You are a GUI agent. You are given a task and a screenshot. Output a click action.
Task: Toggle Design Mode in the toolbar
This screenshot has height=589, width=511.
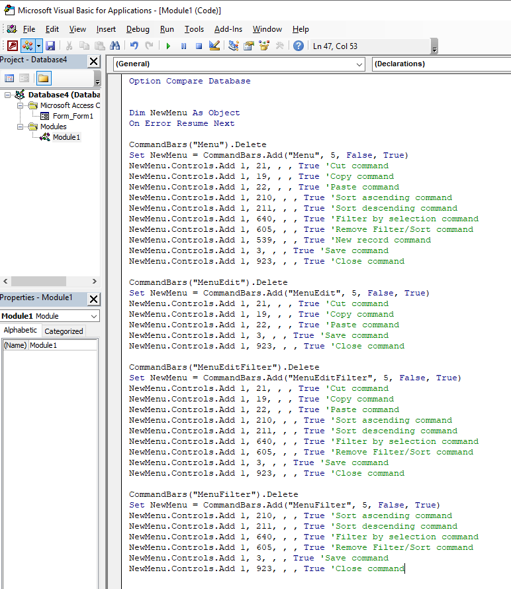pos(214,46)
